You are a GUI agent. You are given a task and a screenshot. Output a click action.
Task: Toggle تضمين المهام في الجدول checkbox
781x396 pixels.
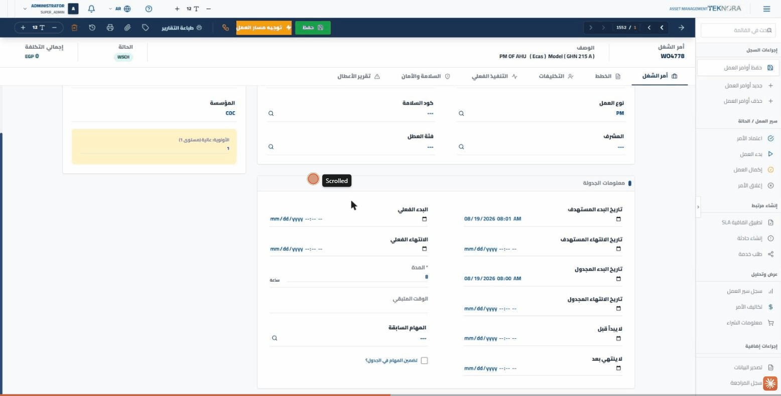(425, 360)
